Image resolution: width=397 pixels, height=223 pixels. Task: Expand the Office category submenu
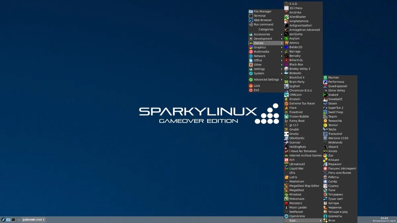[266, 60]
